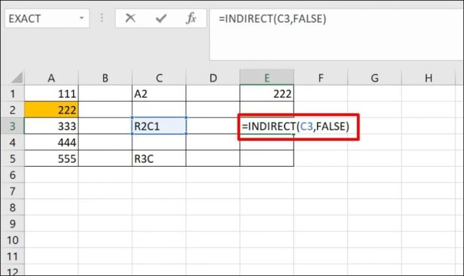Expand the Name Box dropdown arrow
This screenshot has height=276, width=464.
[x=82, y=19]
